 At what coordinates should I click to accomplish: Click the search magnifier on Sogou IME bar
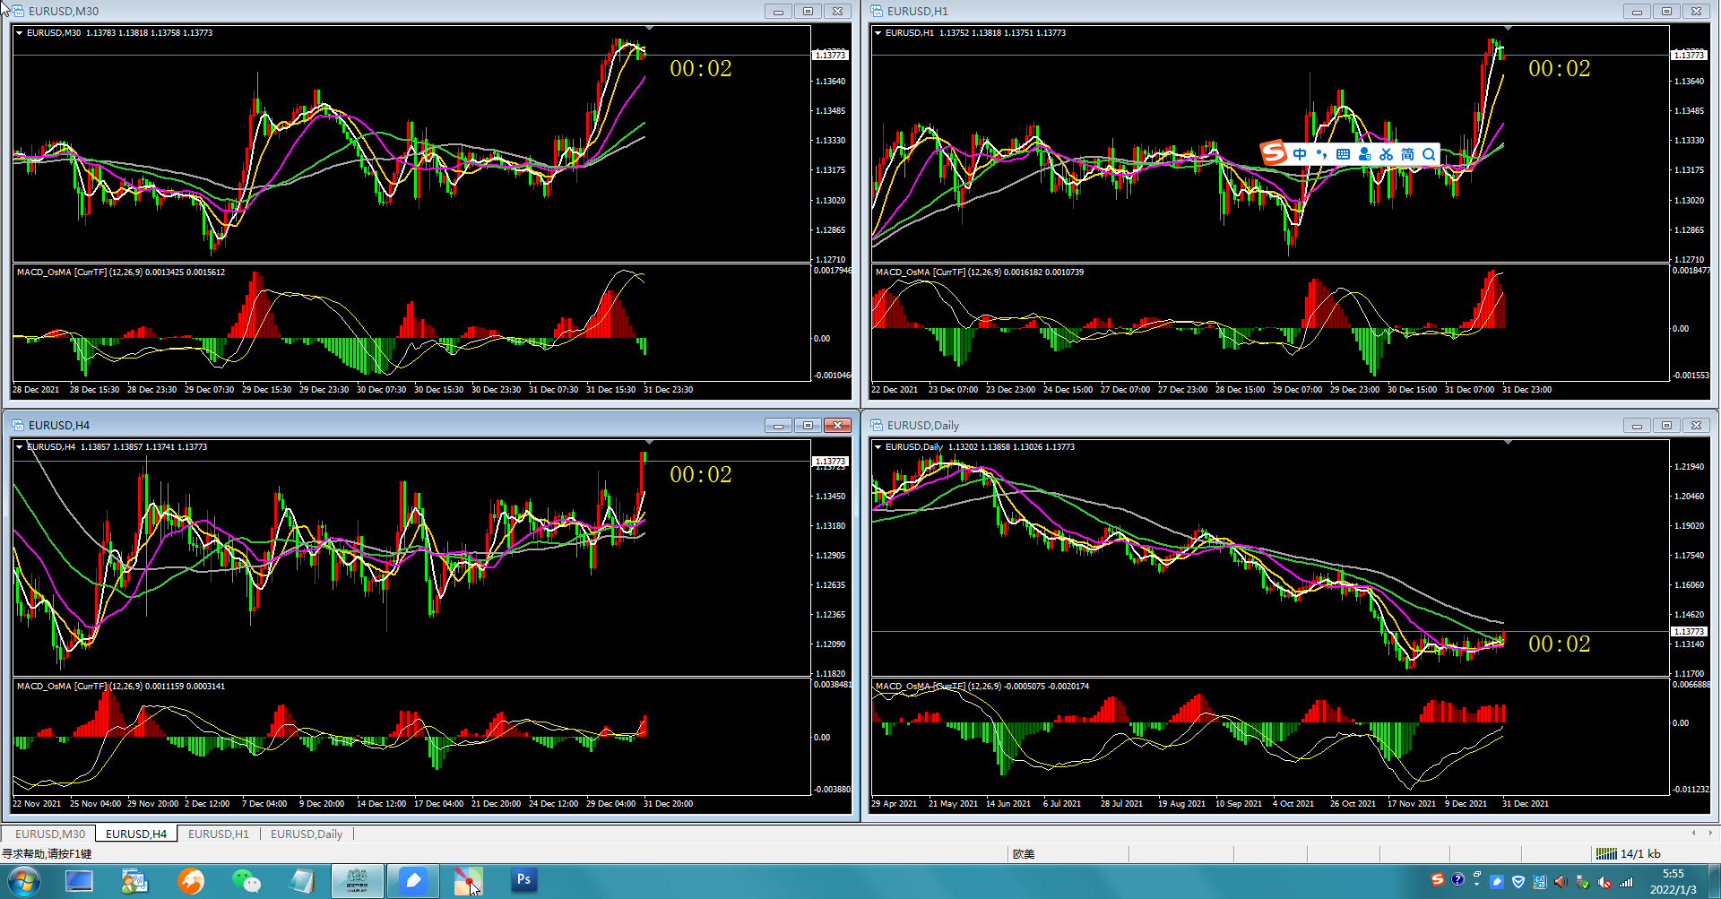click(x=1429, y=154)
